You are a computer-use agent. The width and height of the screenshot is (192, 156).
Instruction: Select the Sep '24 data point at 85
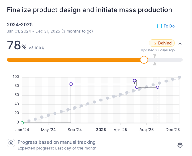click(x=71, y=84)
